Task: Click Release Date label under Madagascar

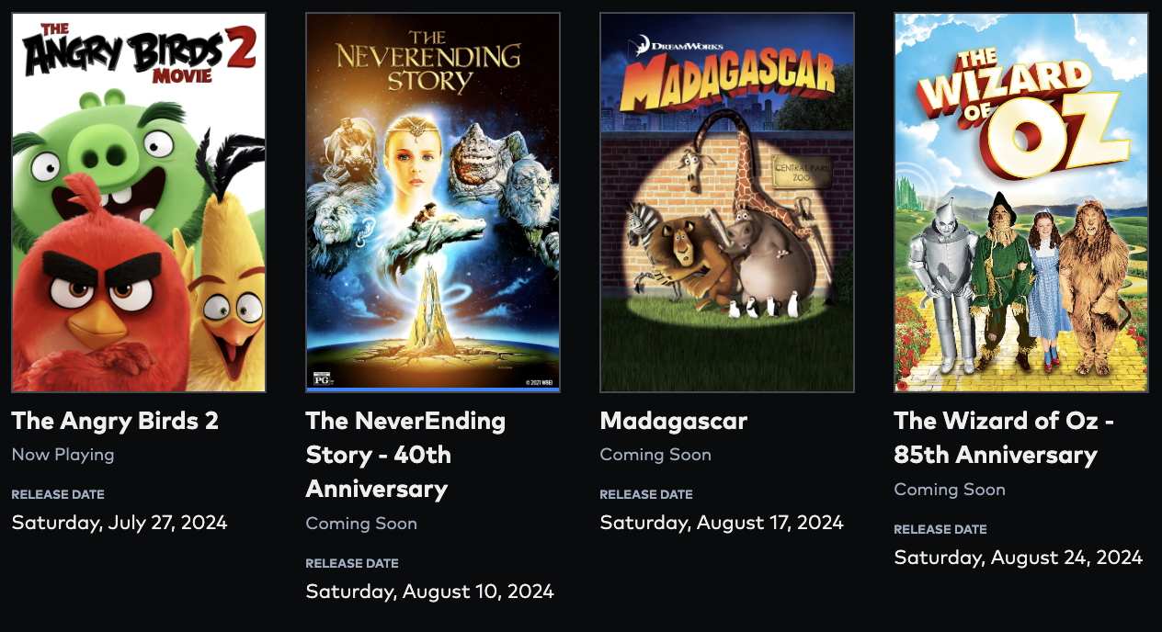Action: point(646,494)
